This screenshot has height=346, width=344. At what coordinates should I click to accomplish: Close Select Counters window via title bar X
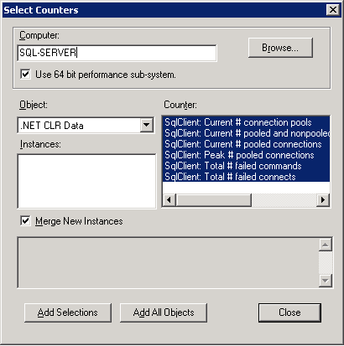[333, 10]
